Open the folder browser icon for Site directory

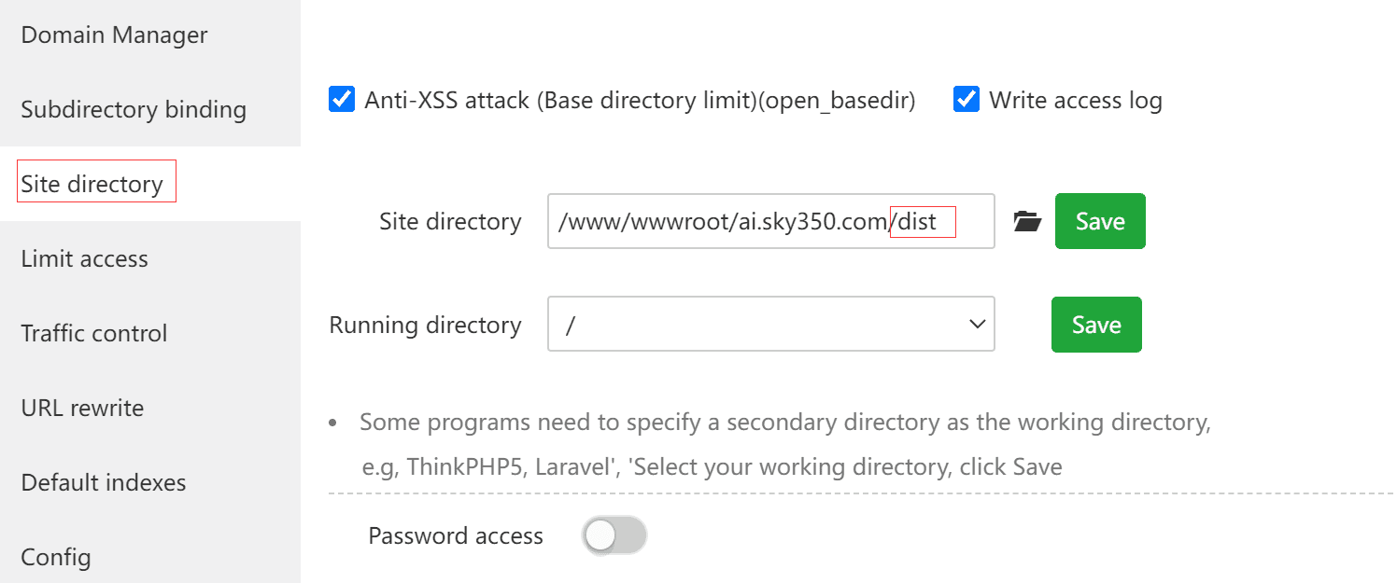(x=1027, y=222)
